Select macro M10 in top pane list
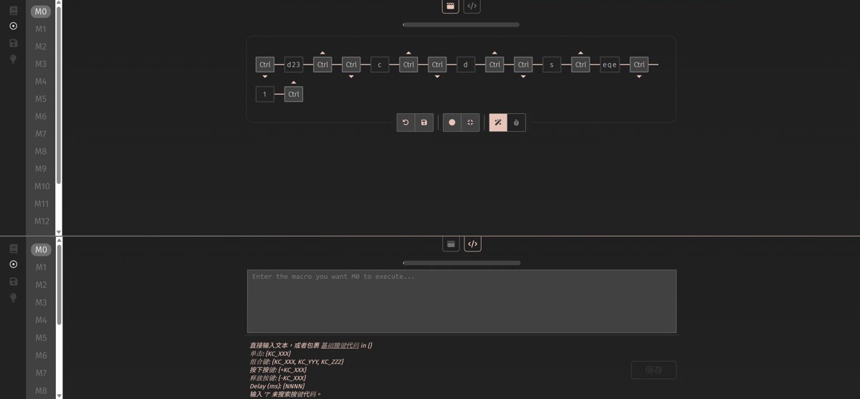Image resolution: width=860 pixels, height=399 pixels. pyautogui.click(x=42, y=186)
